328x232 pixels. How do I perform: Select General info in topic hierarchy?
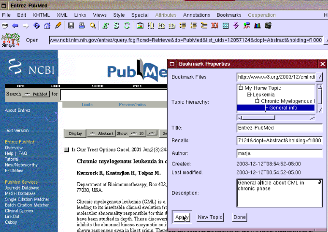pyautogui.click(x=283, y=108)
